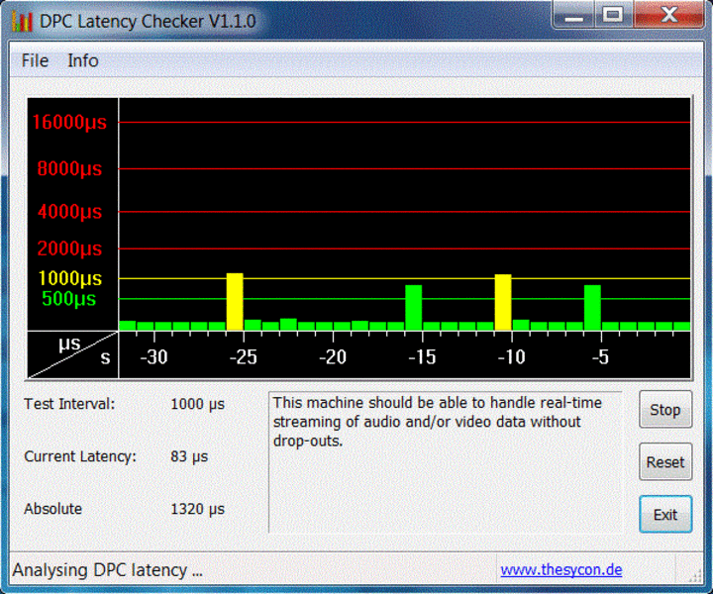Click the 2000µs axis label

click(x=69, y=248)
